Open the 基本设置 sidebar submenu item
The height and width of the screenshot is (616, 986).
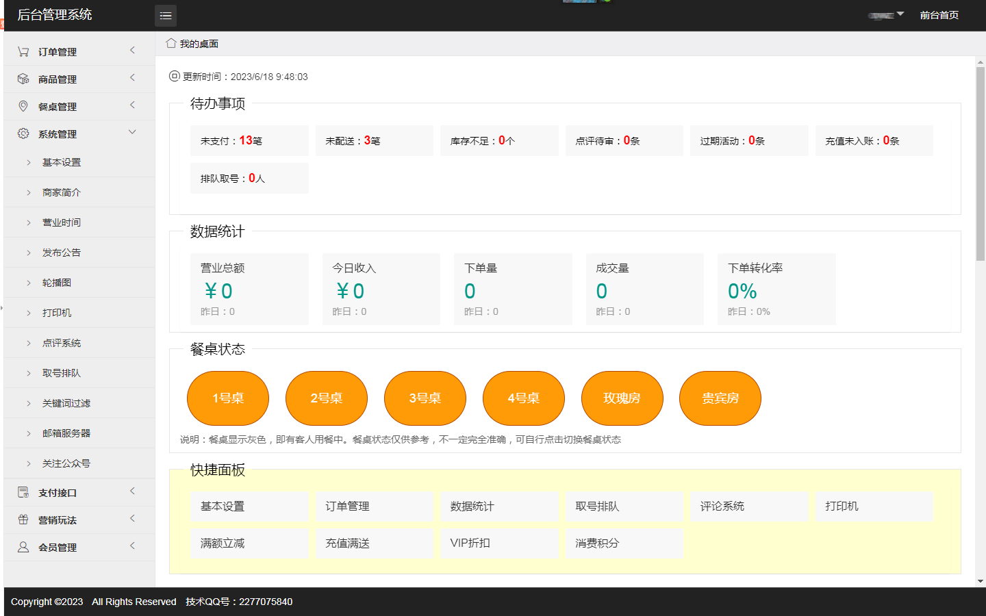62,162
